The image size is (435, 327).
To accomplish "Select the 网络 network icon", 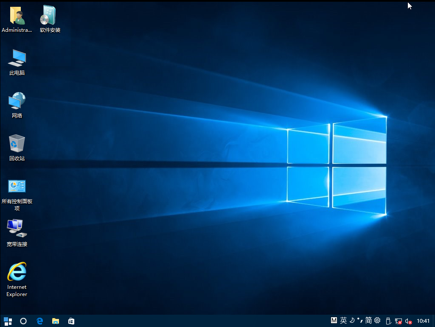I will pos(17,101).
